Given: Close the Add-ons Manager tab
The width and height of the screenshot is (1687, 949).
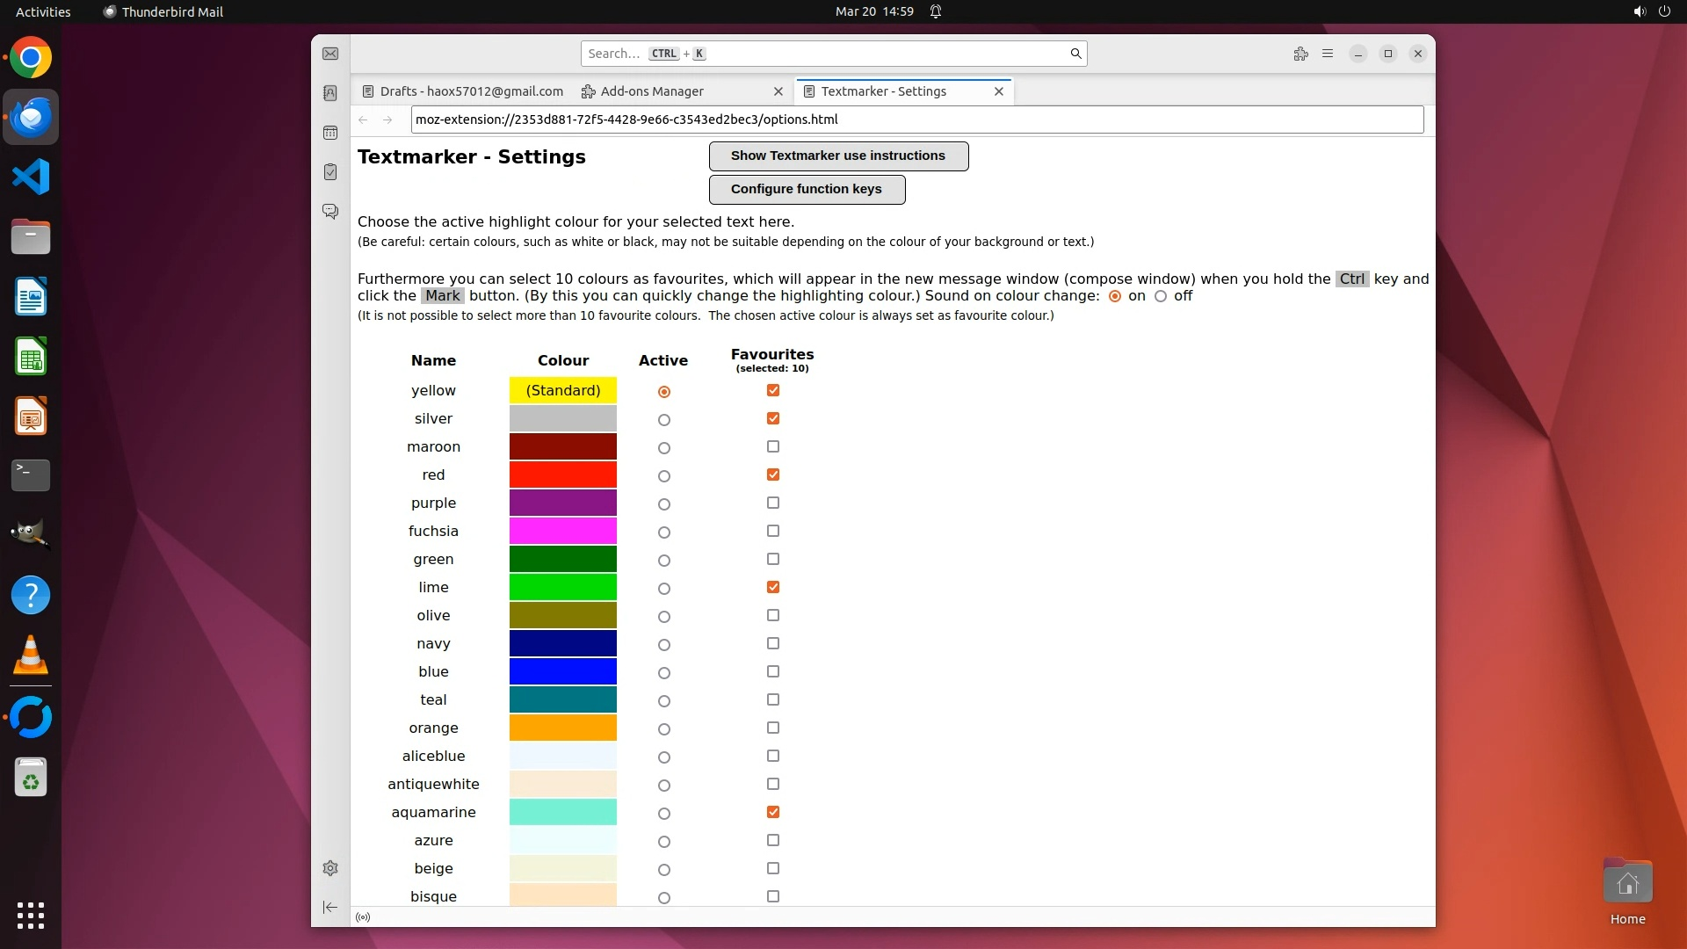Looking at the screenshot, I should pos(778,91).
